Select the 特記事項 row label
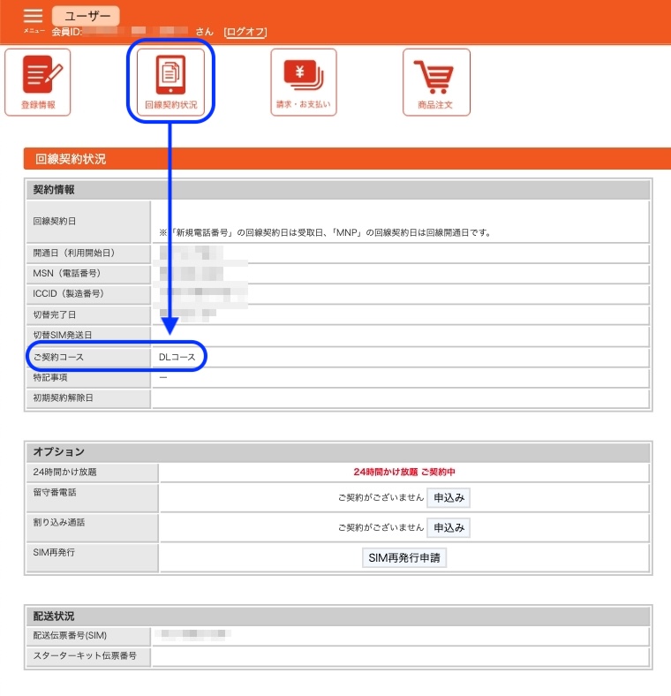671x696 pixels. (x=50, y=378)
